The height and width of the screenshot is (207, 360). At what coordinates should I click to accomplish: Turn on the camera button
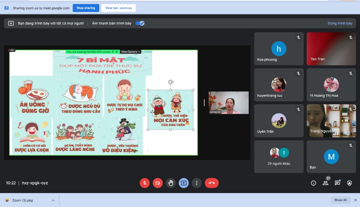pyautogui.click(x=158, y=183)
